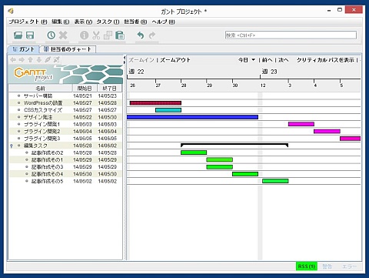Click the 警告 status label
Viewport: 369px width, 278px height.
coord(327,266)
